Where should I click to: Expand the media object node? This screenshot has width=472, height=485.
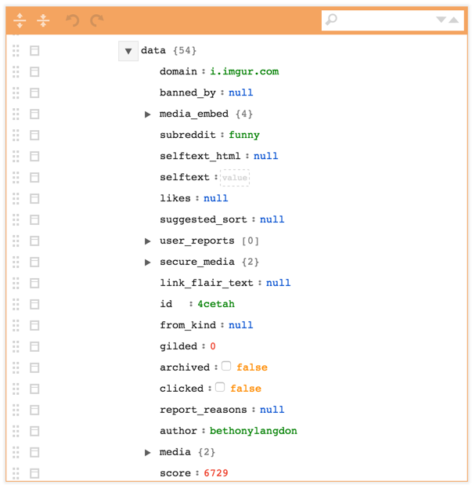(147, 453)
